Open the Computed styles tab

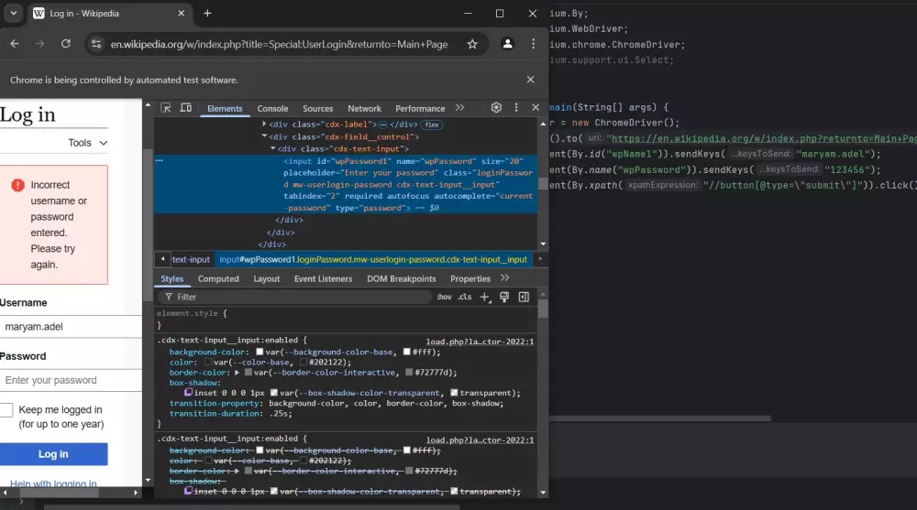point(218,278)
